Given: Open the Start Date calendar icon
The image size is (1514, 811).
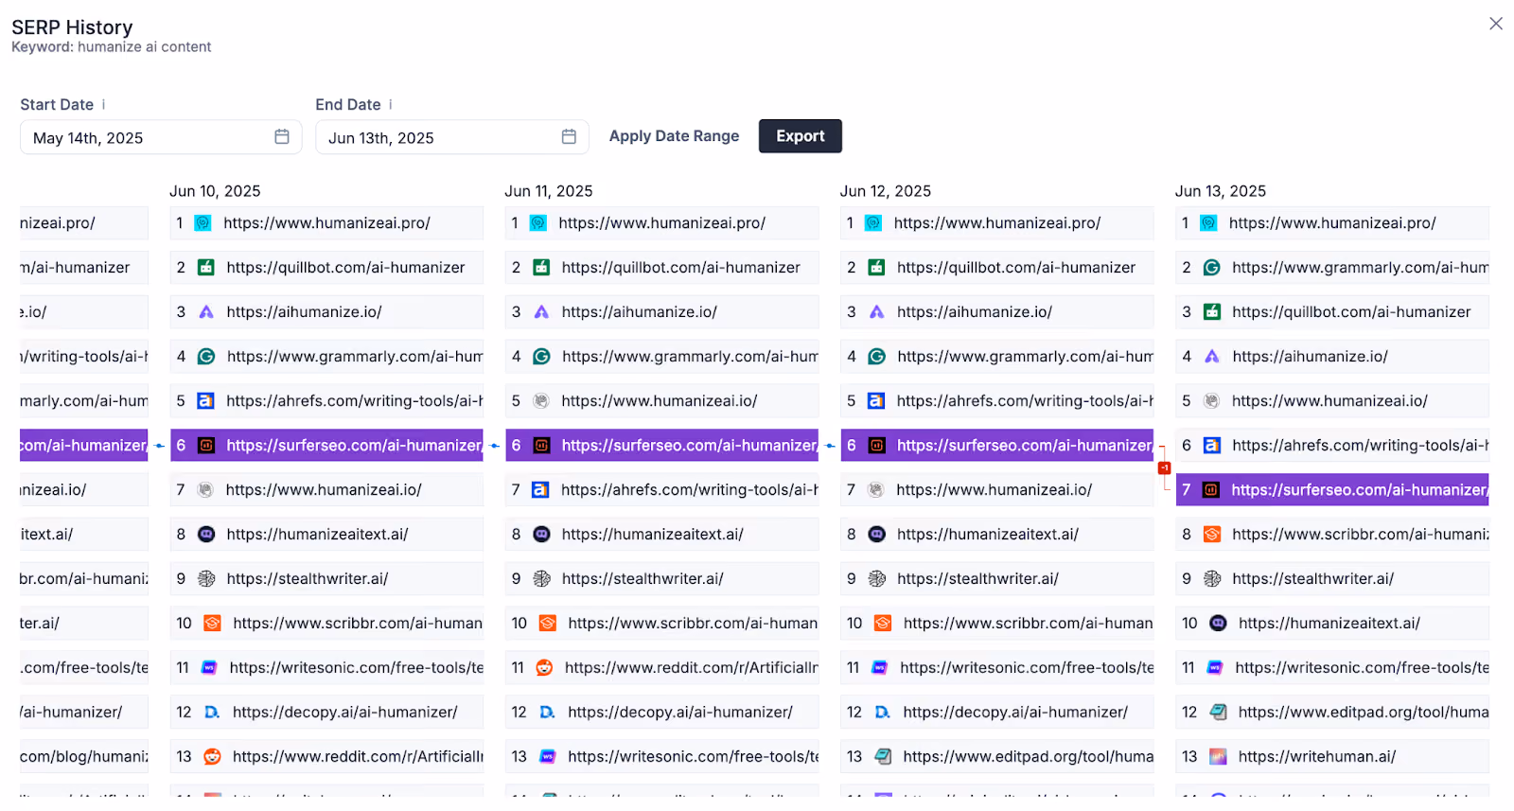Looking at the screenshot, I should (282, 137).
